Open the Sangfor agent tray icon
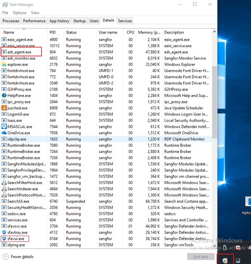 click(225, 260)
